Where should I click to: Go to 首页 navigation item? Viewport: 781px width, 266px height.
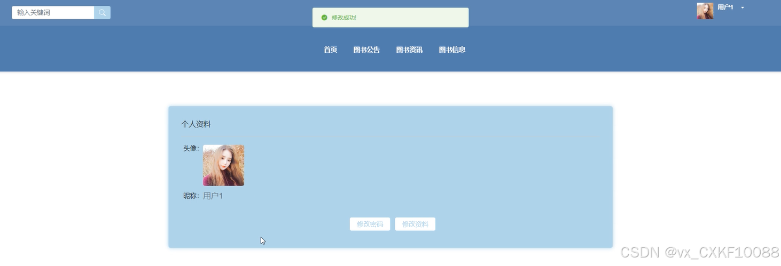click(x=330, y=50)
